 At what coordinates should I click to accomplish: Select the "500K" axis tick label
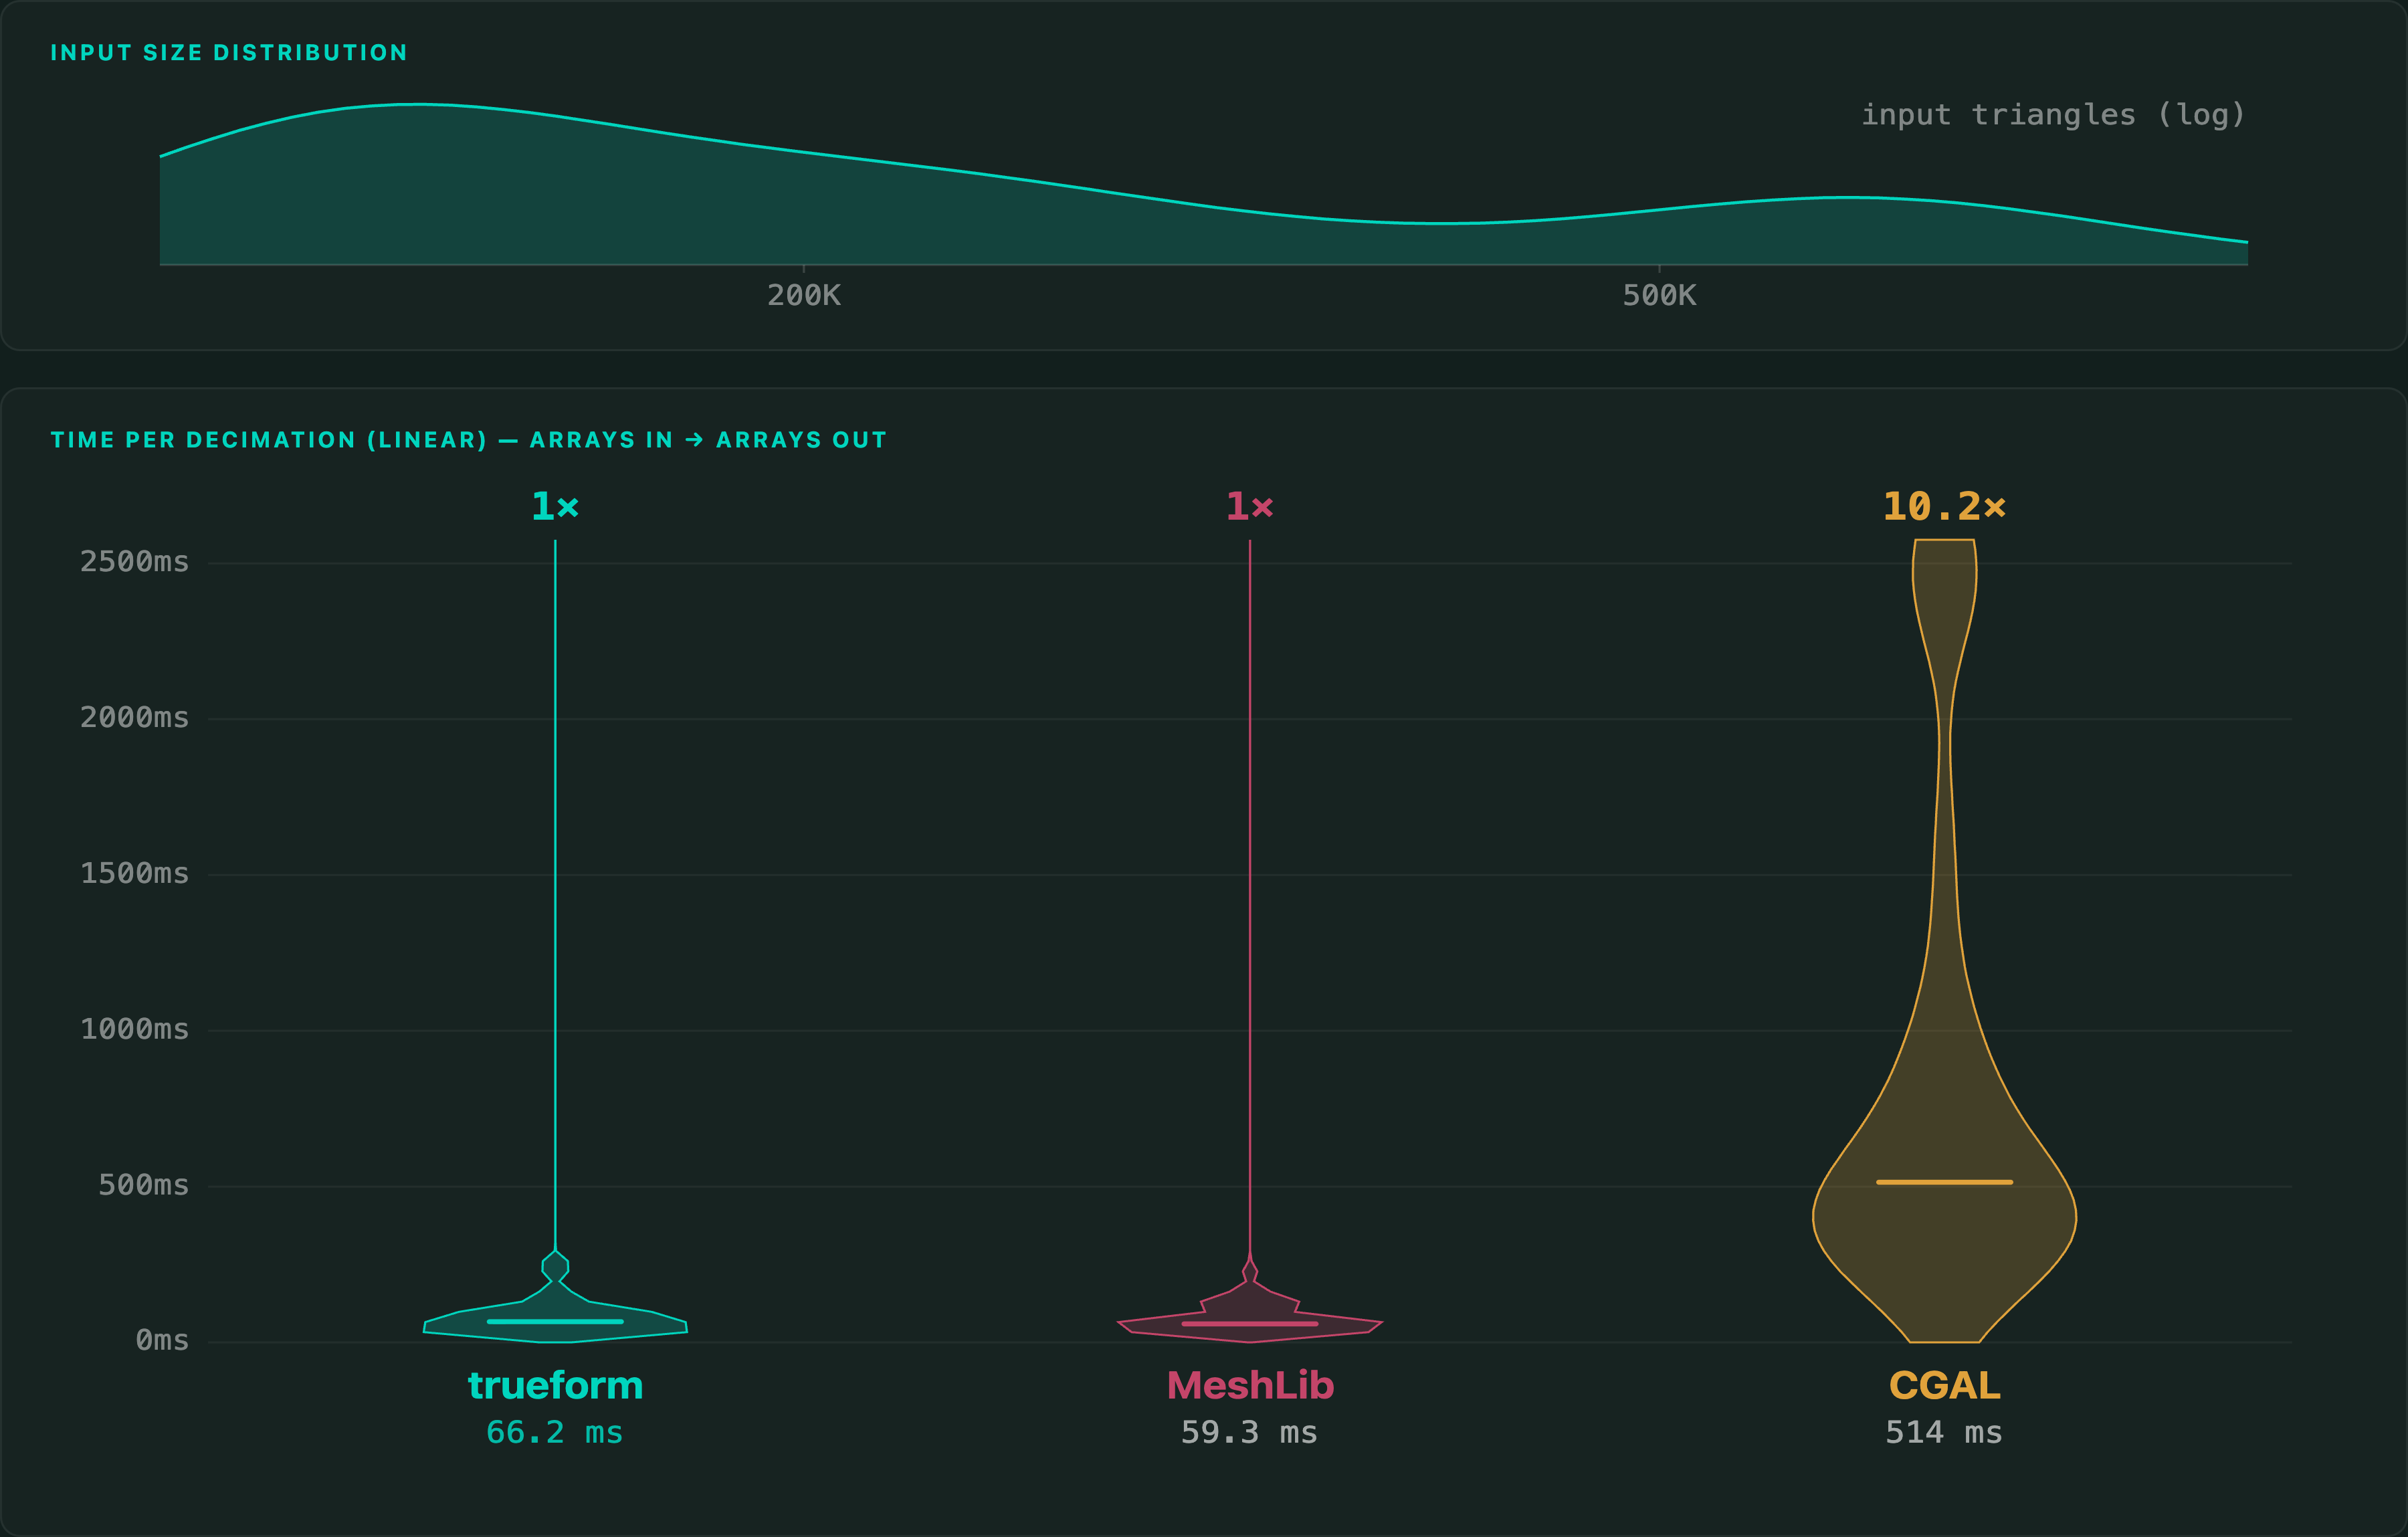[1659, 296]
